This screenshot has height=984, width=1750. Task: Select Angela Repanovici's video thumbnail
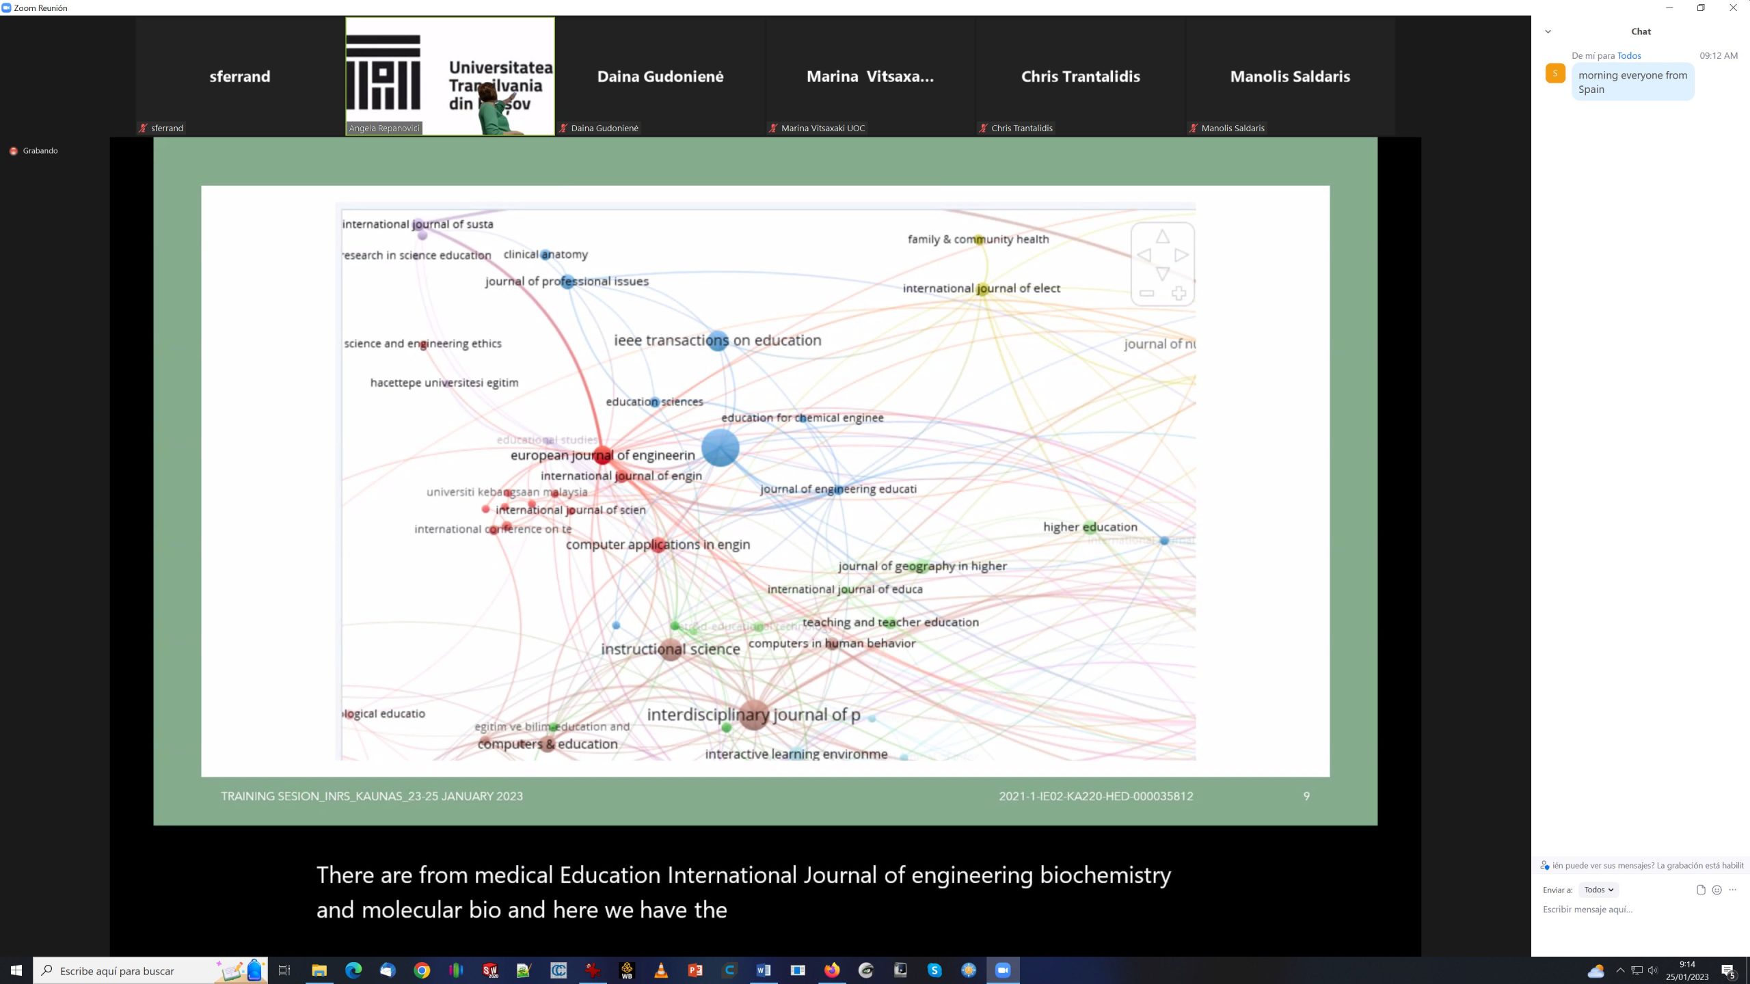click(450, 76)
